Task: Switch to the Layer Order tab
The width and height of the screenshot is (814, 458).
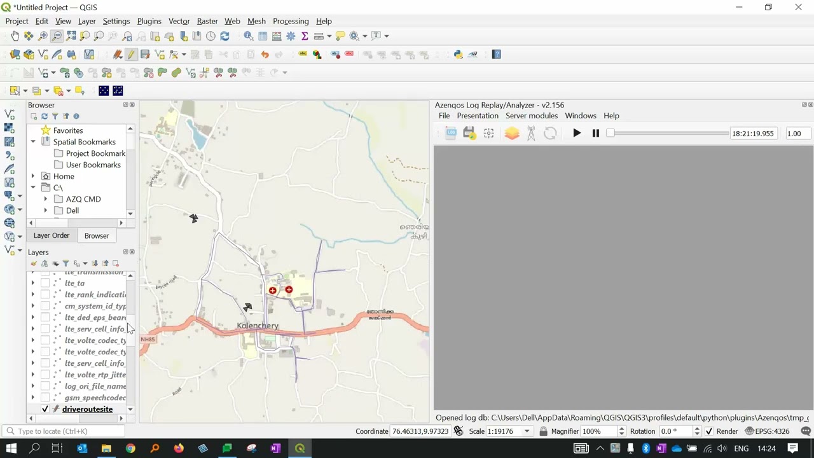Action: tap(52, 235)
